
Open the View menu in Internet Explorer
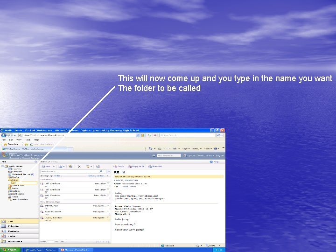tap(19, 140)
